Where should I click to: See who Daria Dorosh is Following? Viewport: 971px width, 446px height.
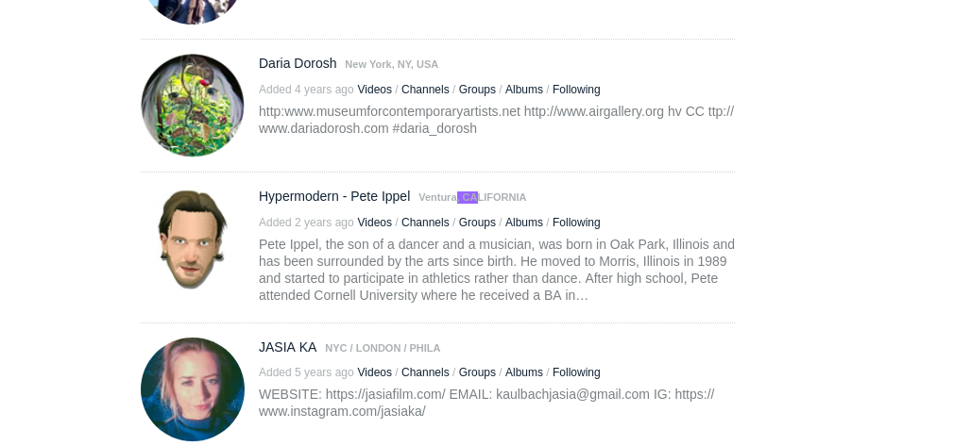click(x=576, y=90)
